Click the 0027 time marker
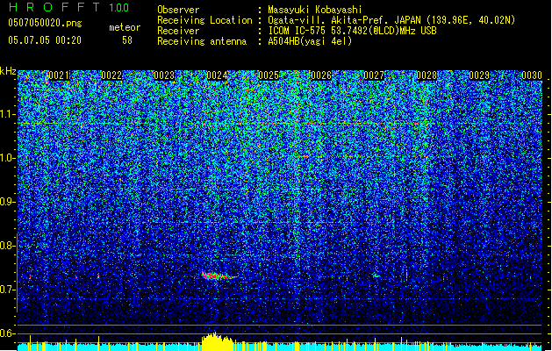 [x=374, y=75]
